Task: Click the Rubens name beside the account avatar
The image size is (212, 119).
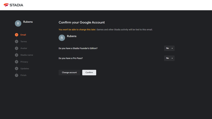Action: pyautogui.click(x=72, y=36)
